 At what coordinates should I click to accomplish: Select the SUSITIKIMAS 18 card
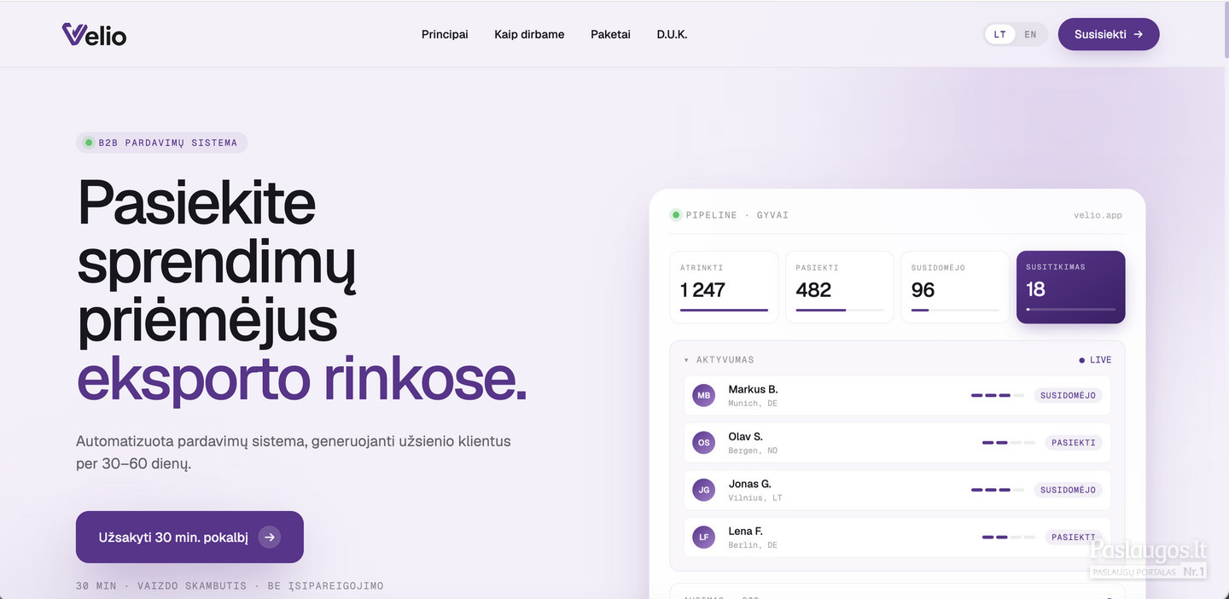(1070, 287)
